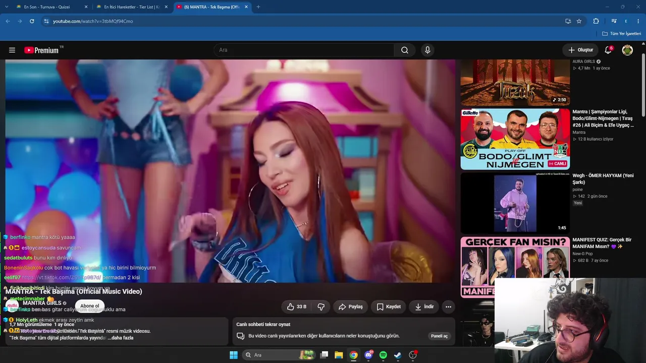The height and width of the screenshot is (363, 646).
Task: Open Discord from the taskbar
Action: tap(368, 355)
